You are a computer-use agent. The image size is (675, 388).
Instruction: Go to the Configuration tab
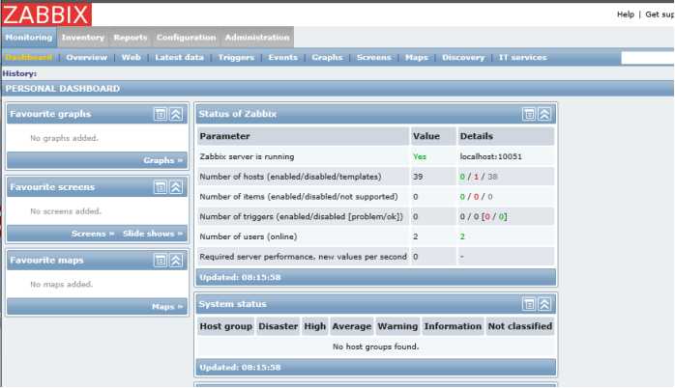point(186,38)
